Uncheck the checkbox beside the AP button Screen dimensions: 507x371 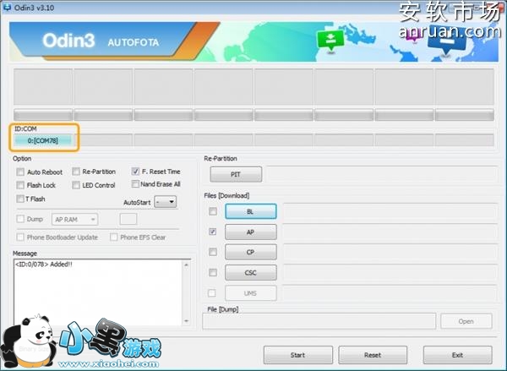(x=213, y=232)
